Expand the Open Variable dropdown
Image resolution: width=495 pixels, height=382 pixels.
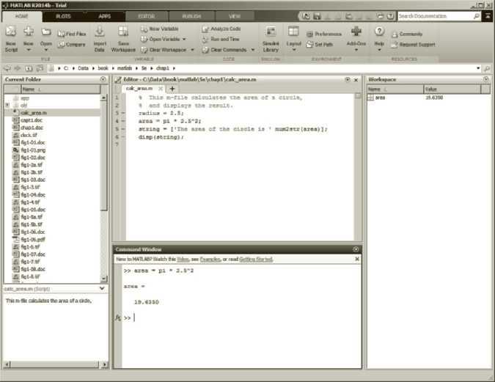coord(184,39)
